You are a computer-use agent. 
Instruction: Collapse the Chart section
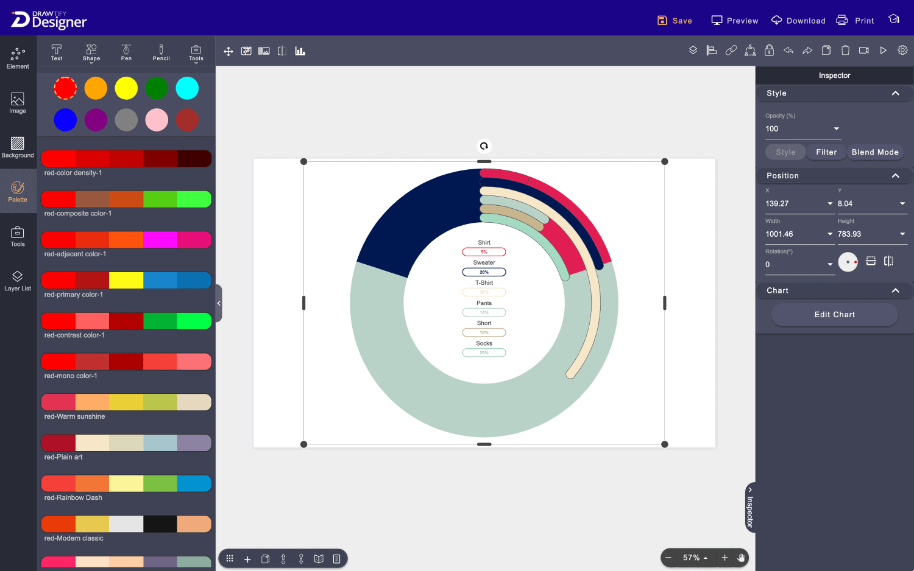coord(895,291)
